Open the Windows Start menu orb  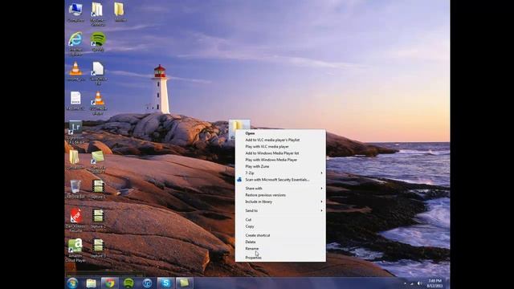click(x=72, y=283)
